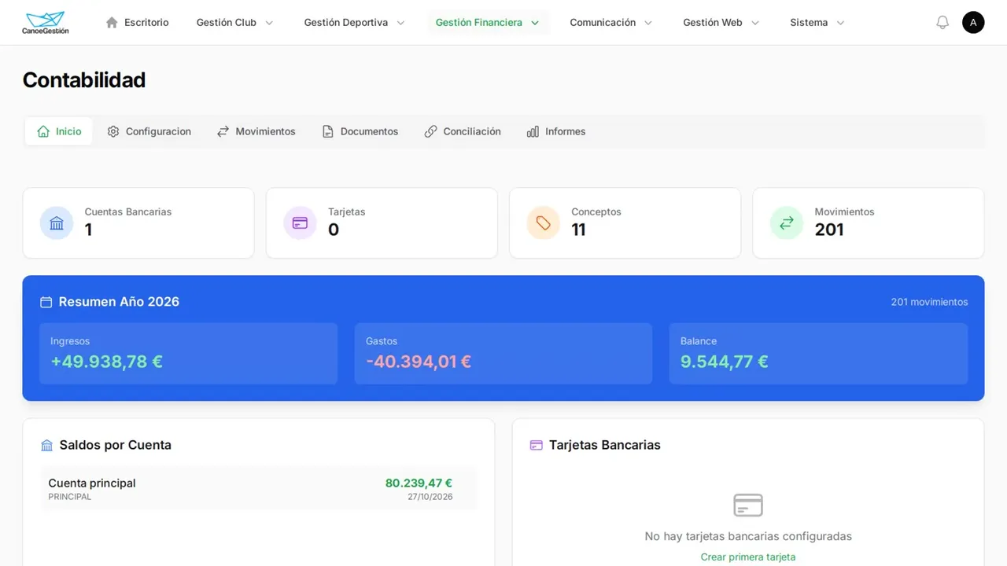The image size is (1007, 566).
Task: Open the Gestión Club menu label
Action: coord(227,22)
